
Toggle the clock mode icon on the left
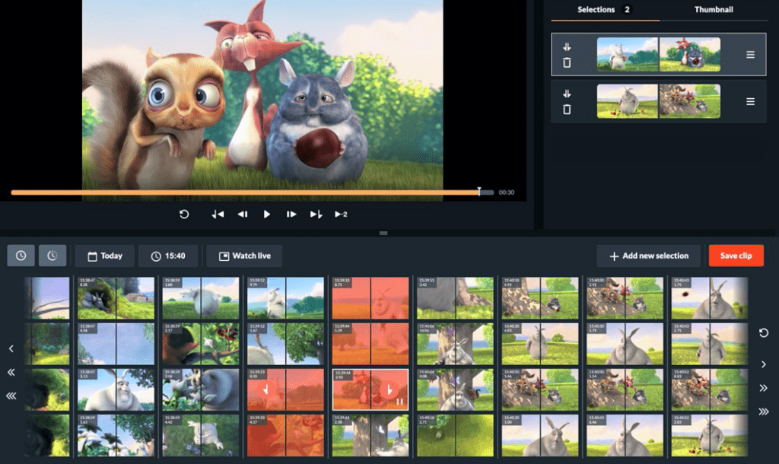(x=21, y=256)
